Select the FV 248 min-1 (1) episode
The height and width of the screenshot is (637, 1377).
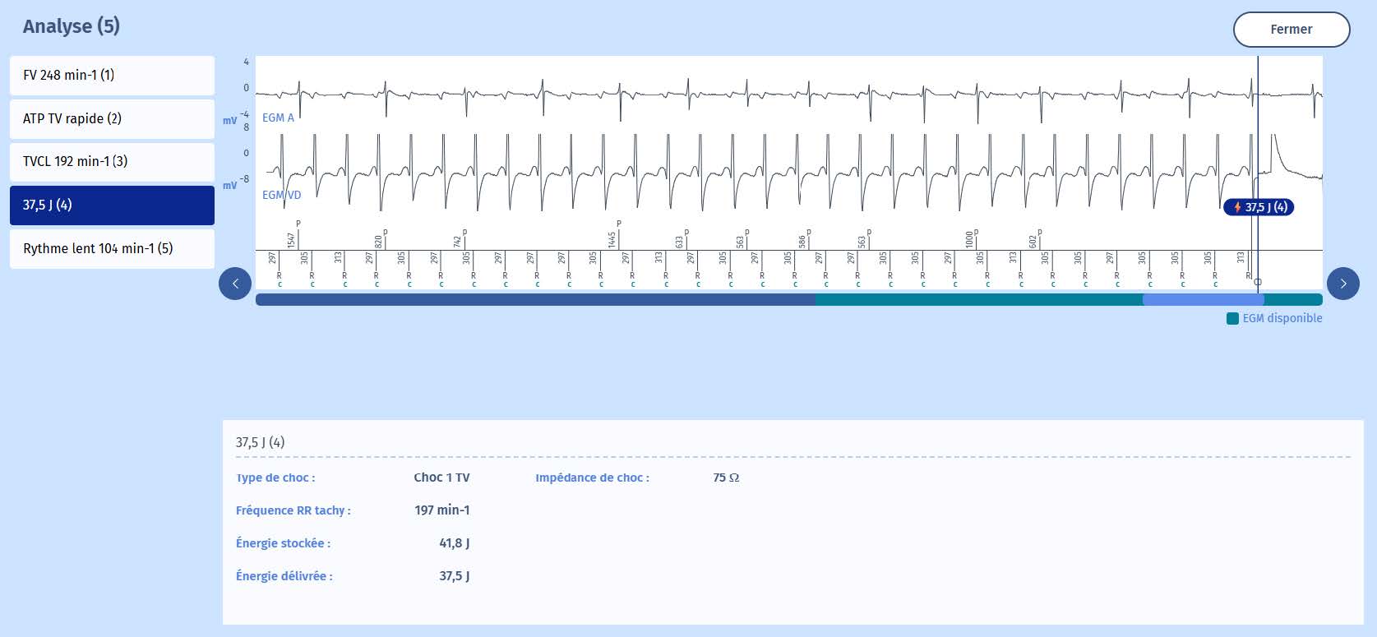pos(112,76)
